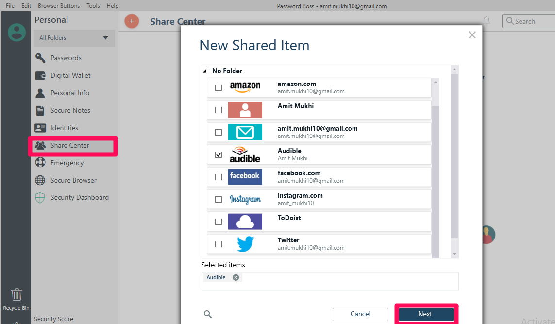Click the Personal Info person icon
The height and width of the screenshot is (324, 555).
pyautogui.click(x=40, y=93)
